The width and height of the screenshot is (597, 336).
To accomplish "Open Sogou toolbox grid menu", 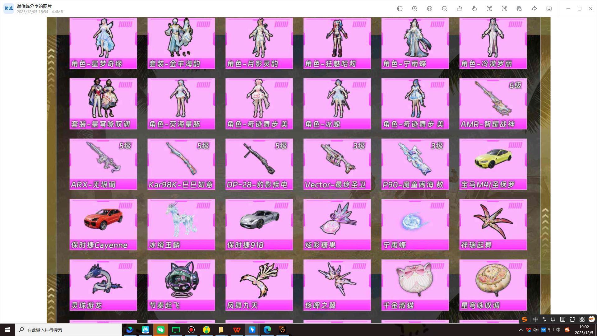I will tap(582, 320).
